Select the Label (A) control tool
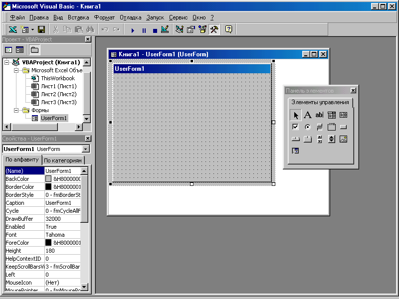This screenshot has width=399, height=299. point(308,115)
